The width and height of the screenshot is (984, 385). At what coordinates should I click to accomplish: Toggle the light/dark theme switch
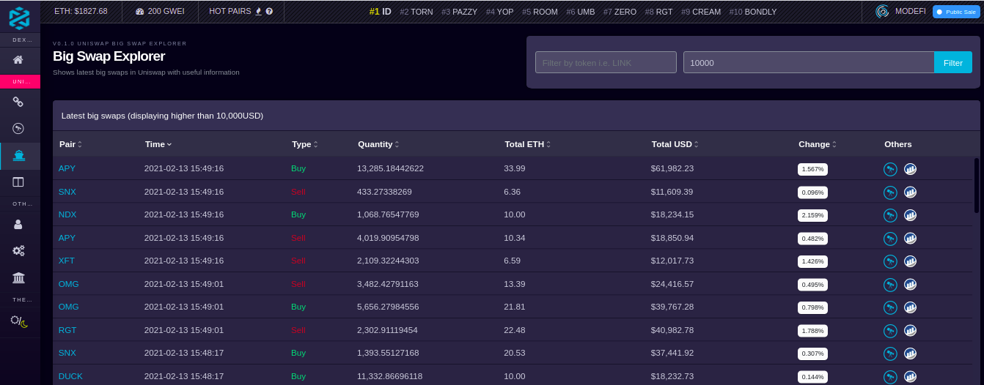(x=19, y=321)
